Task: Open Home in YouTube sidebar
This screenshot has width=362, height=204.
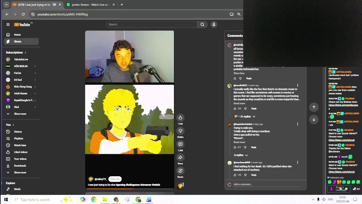Action: coord(21,35)
